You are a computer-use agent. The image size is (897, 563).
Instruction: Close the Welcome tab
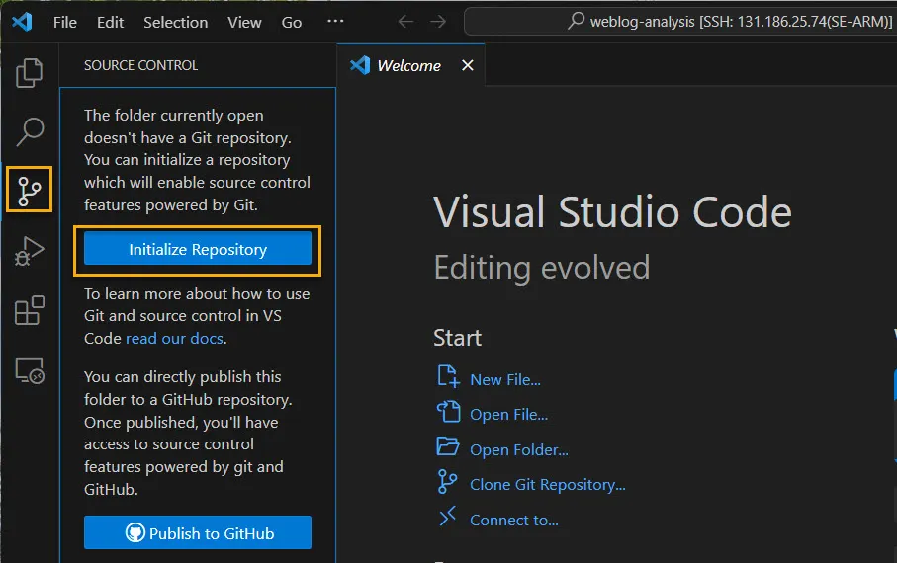point(468,65)
